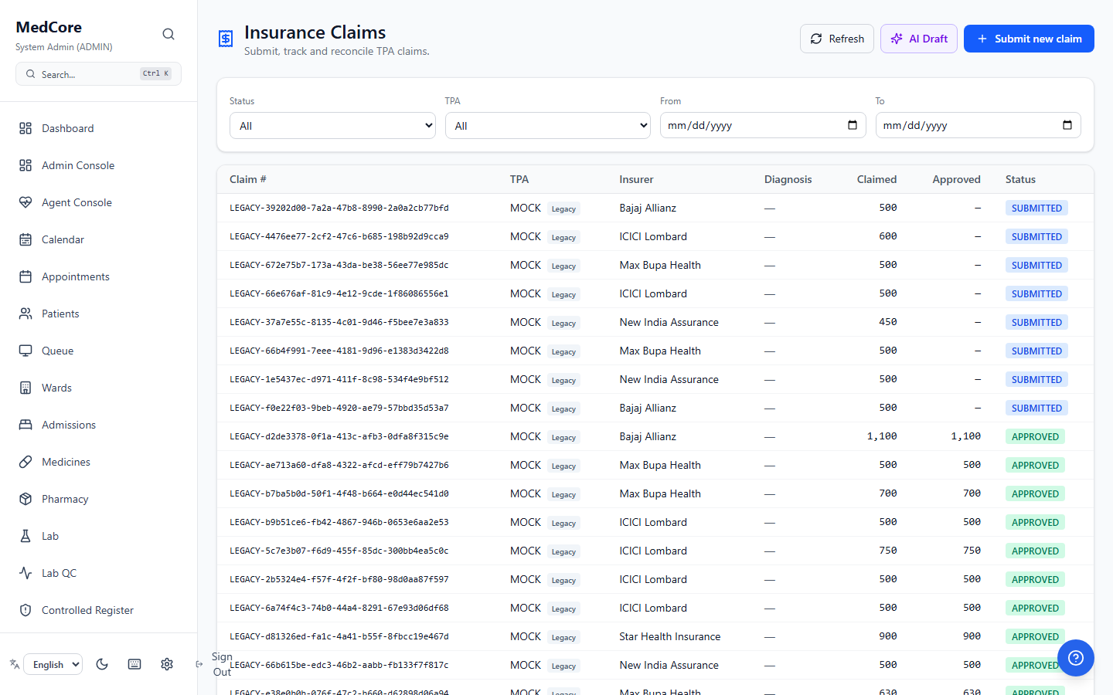The height and width of the screenshot is (695, 1113).
Task: Click the Insurer column header
Action: (636, 179)
